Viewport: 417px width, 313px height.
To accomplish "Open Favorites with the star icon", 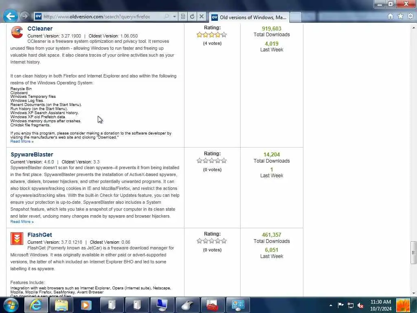I will point(401,16).
